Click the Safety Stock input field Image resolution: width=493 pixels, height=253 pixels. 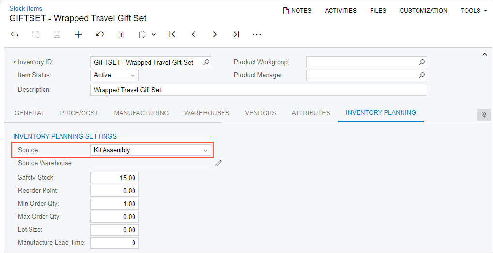click(115, 178)
